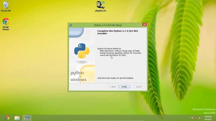Select the Google Chrome desktop shortcut
This screenshot has height=121, width=216.
6,24
